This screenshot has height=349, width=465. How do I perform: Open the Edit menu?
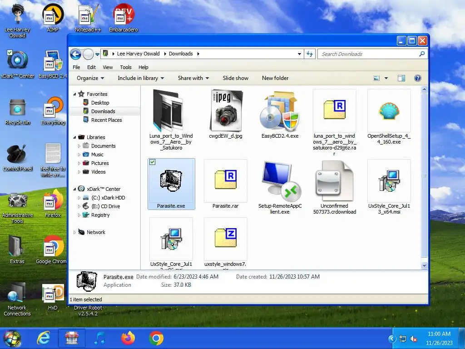(91, 67)
